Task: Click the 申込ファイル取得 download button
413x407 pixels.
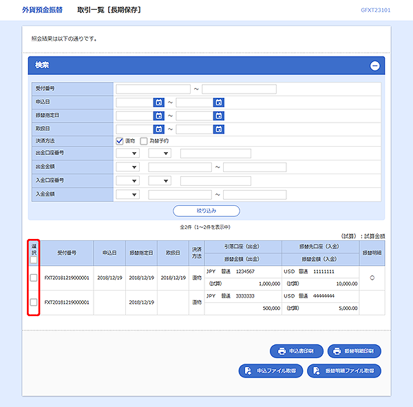Action: [271, 371]
